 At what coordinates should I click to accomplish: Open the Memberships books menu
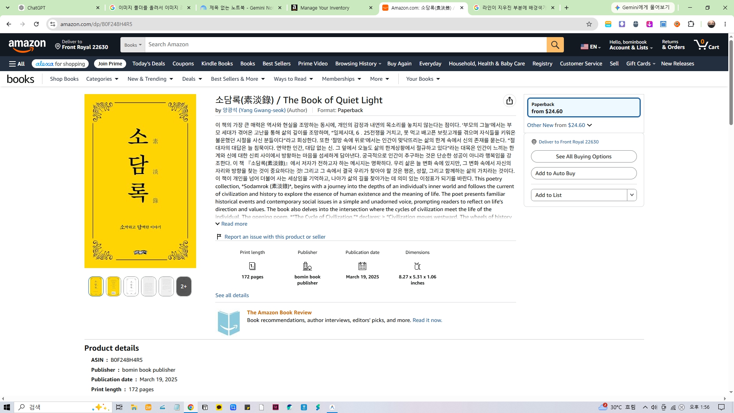(x=341, y=79)
